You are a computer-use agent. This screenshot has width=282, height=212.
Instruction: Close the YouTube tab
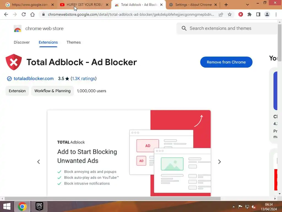107,5
